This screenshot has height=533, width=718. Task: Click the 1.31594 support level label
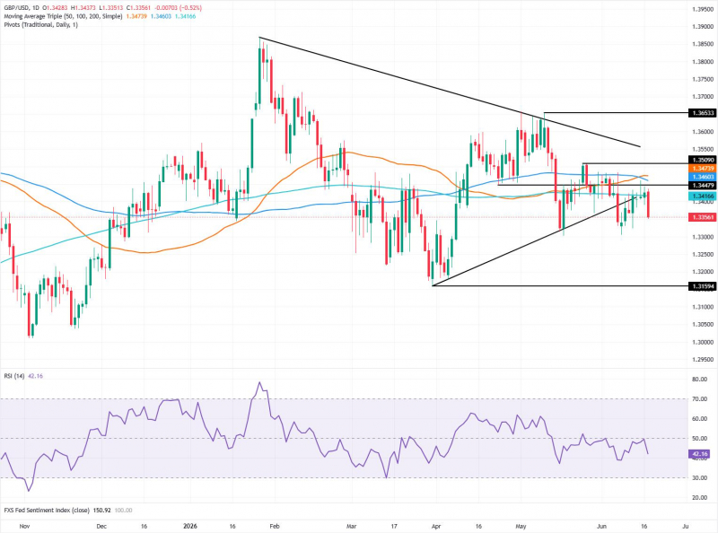pyautogui.click(x=703, y=286)
